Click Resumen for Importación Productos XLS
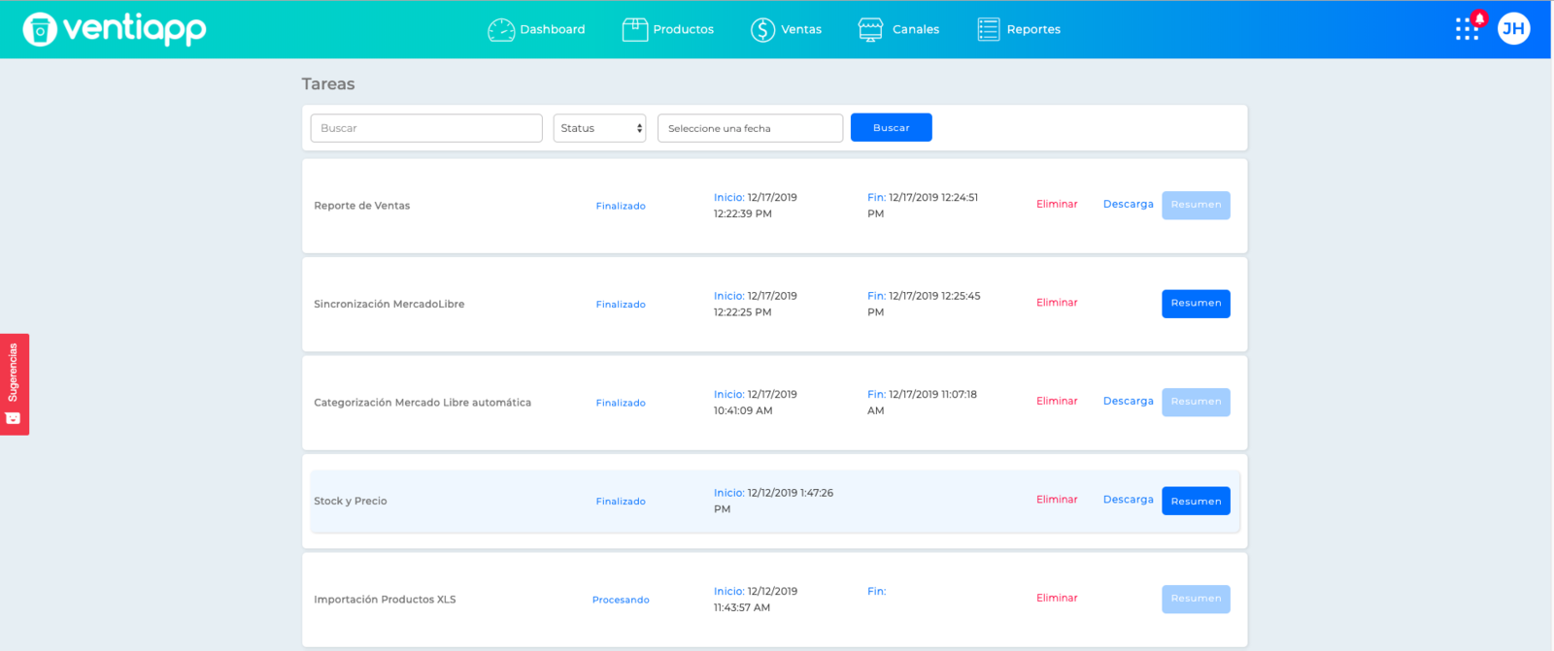Viewport: 1554px width, 651px height. point(1196,599)
